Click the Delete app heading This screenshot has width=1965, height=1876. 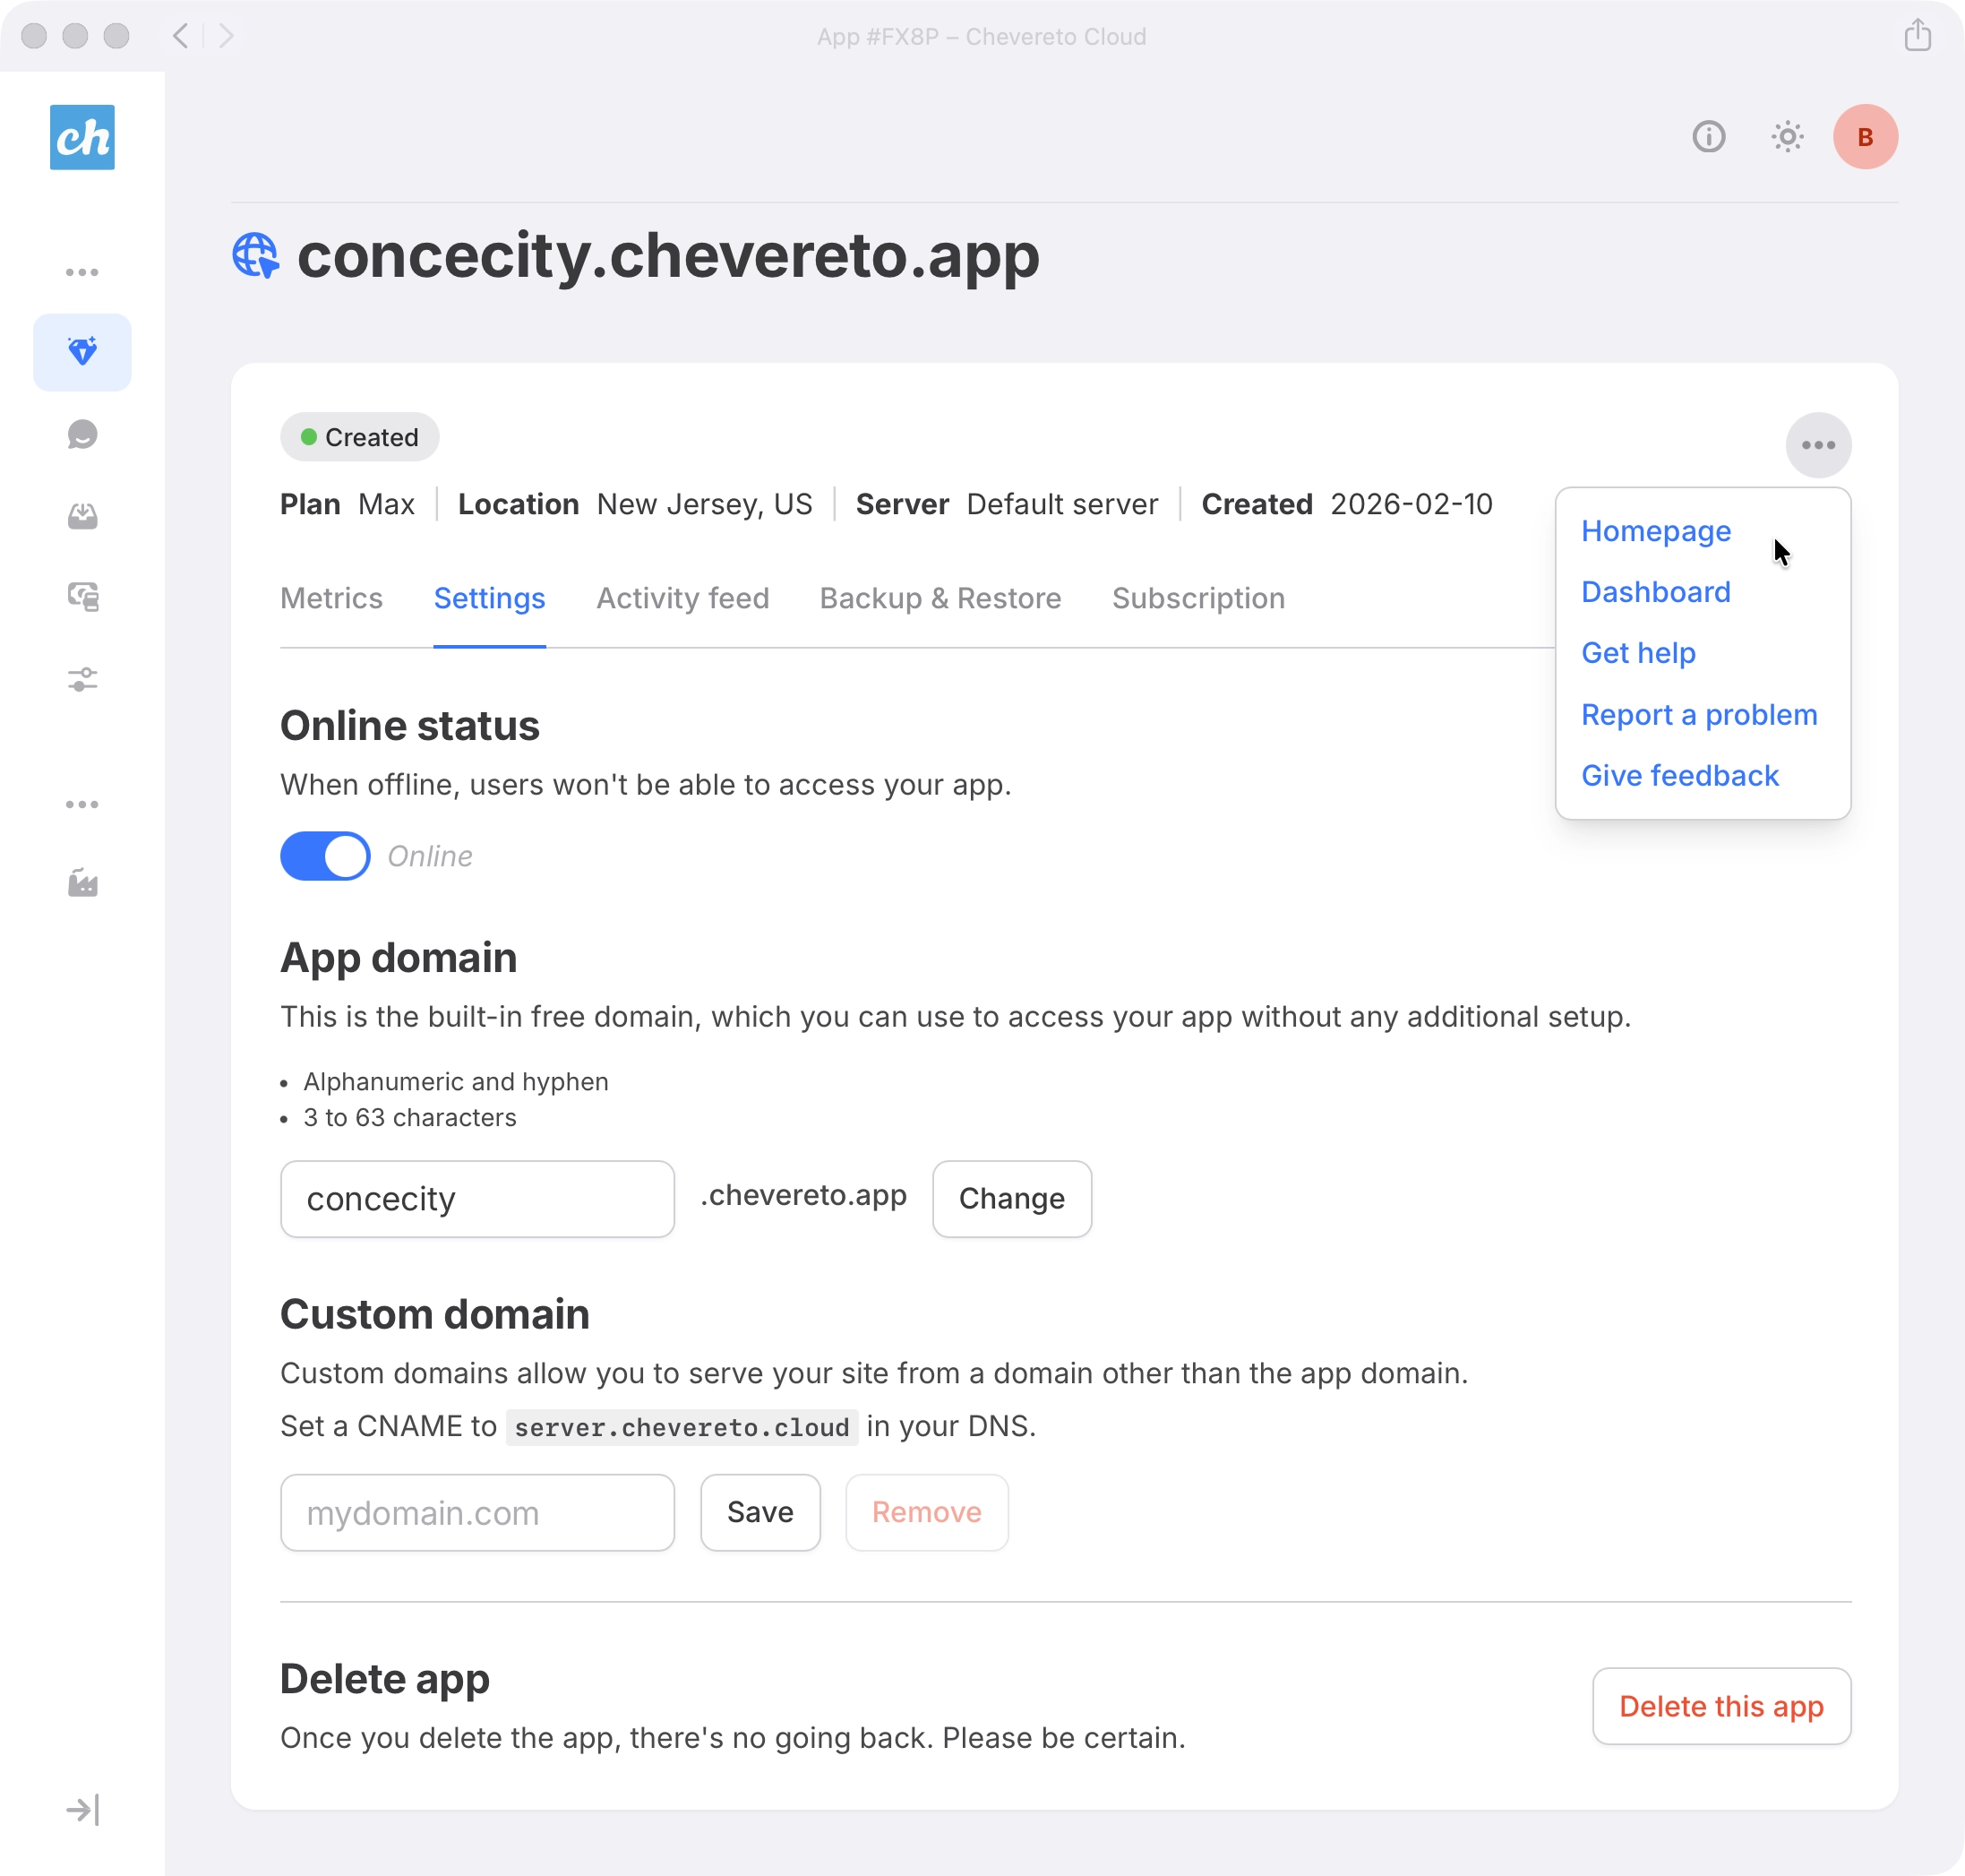(385, 1679)
